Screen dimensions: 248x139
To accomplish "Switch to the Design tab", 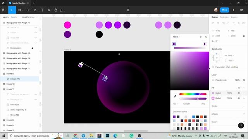I will coord(215,17).
